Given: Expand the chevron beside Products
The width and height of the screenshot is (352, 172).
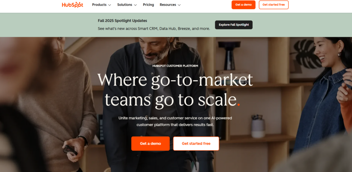Looking at the screenshot, I should coord(110,5).
